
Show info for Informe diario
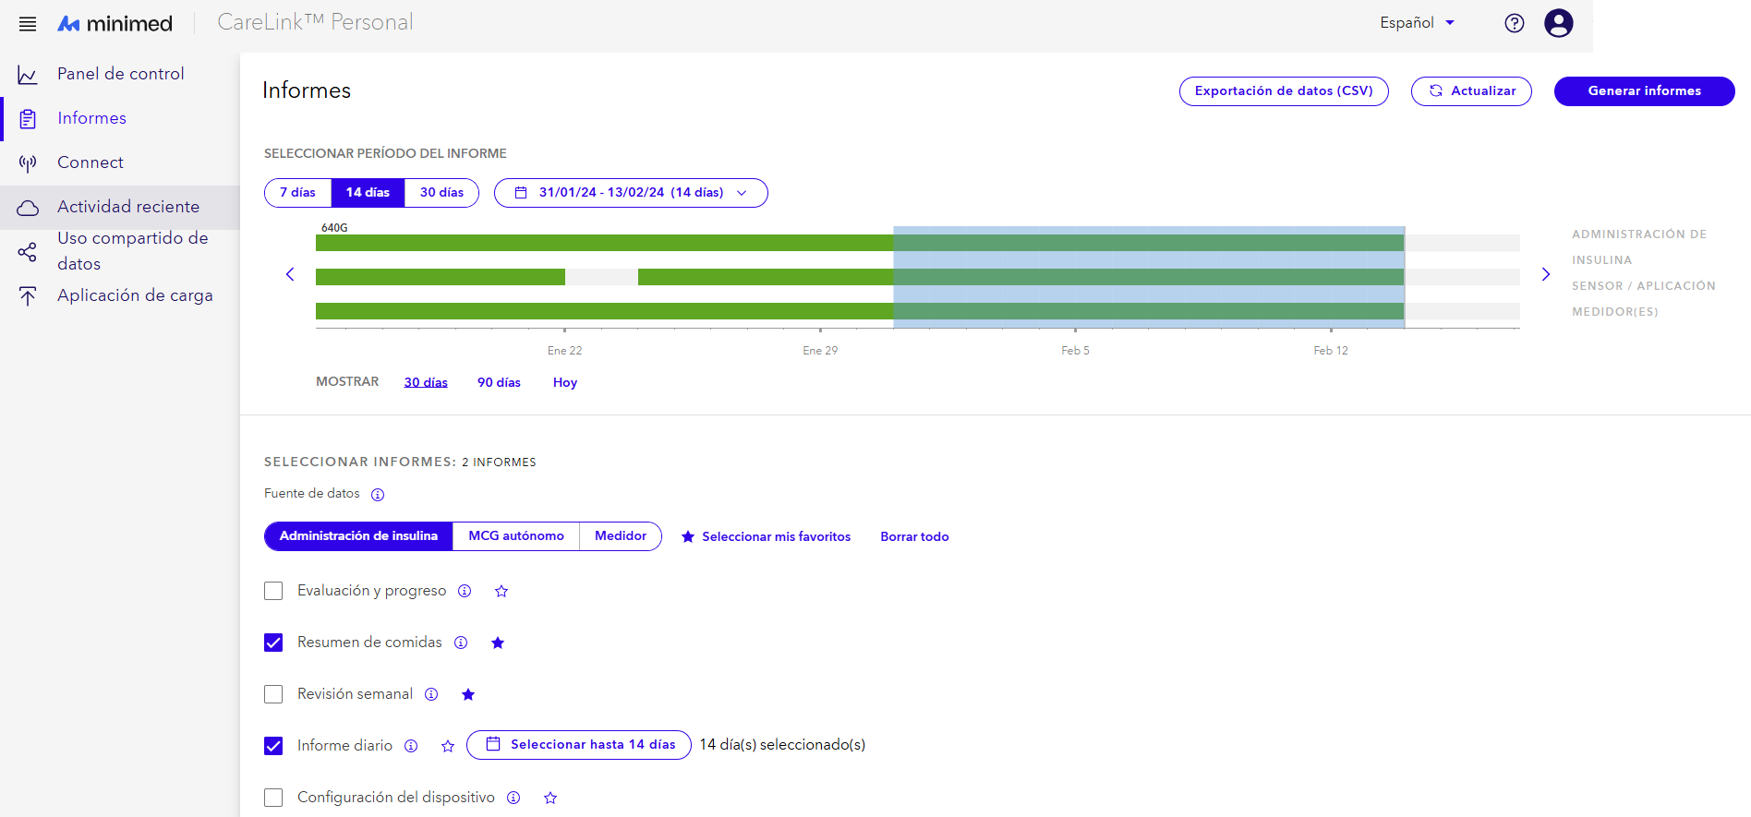click(x=411, y=746)
